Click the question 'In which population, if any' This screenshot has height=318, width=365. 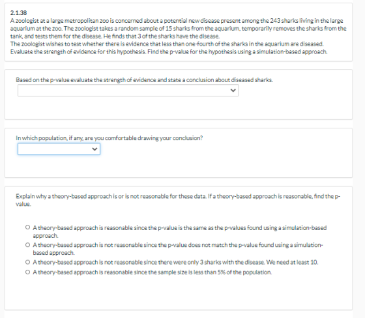click(109, 138)
